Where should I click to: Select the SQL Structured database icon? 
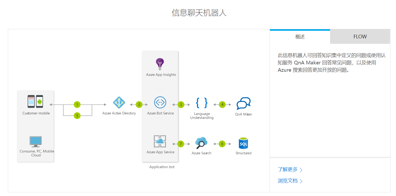click(x=243, y=143)
